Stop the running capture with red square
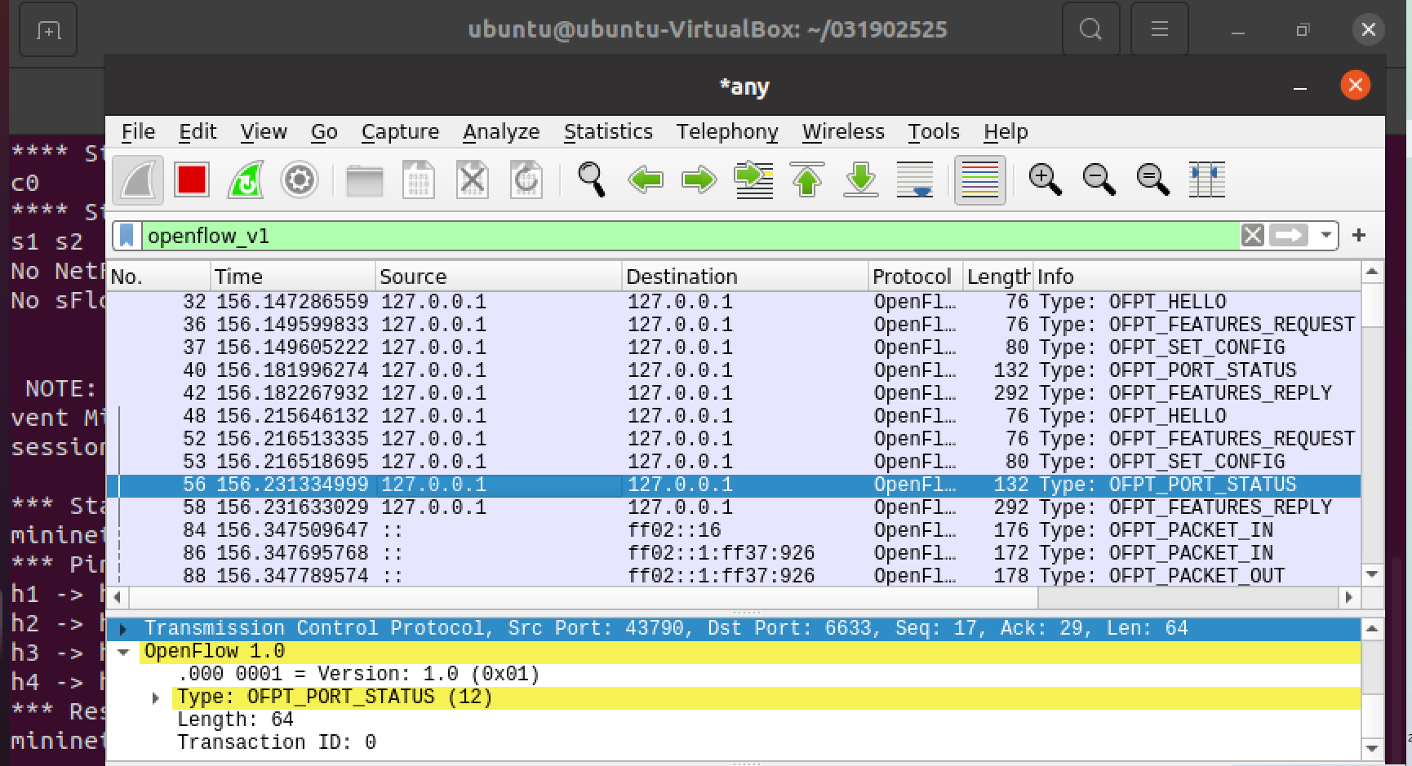The width and height of the screenshot is (1412, 766). point(192,180)
